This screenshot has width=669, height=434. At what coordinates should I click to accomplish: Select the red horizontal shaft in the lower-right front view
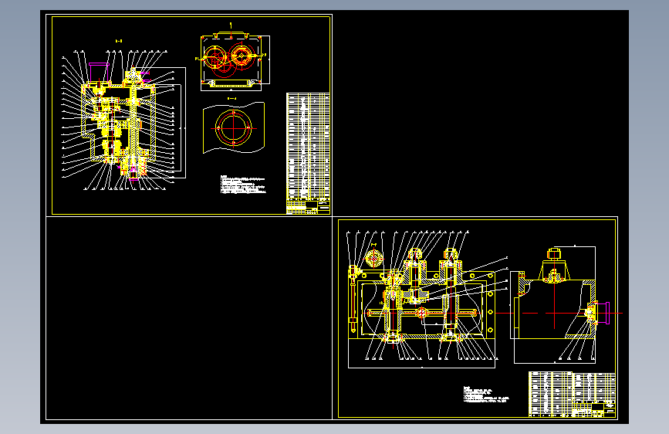click(x=421, y=313)
